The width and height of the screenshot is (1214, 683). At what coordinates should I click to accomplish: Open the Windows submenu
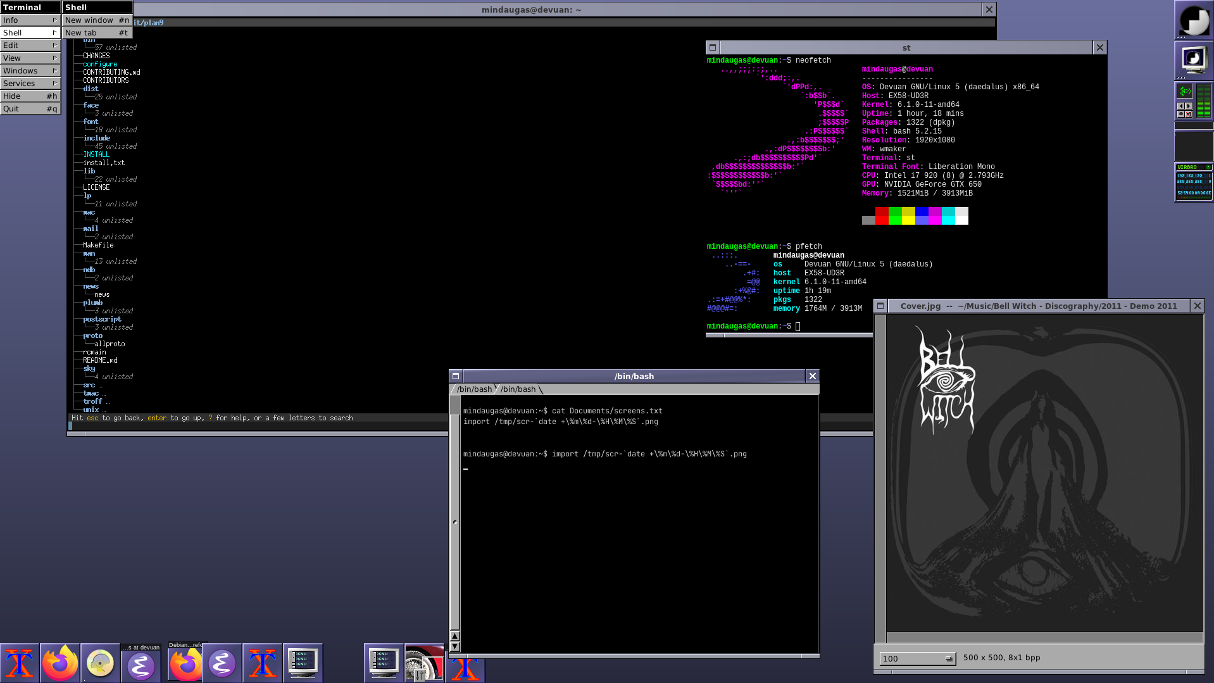coord(30,71)
